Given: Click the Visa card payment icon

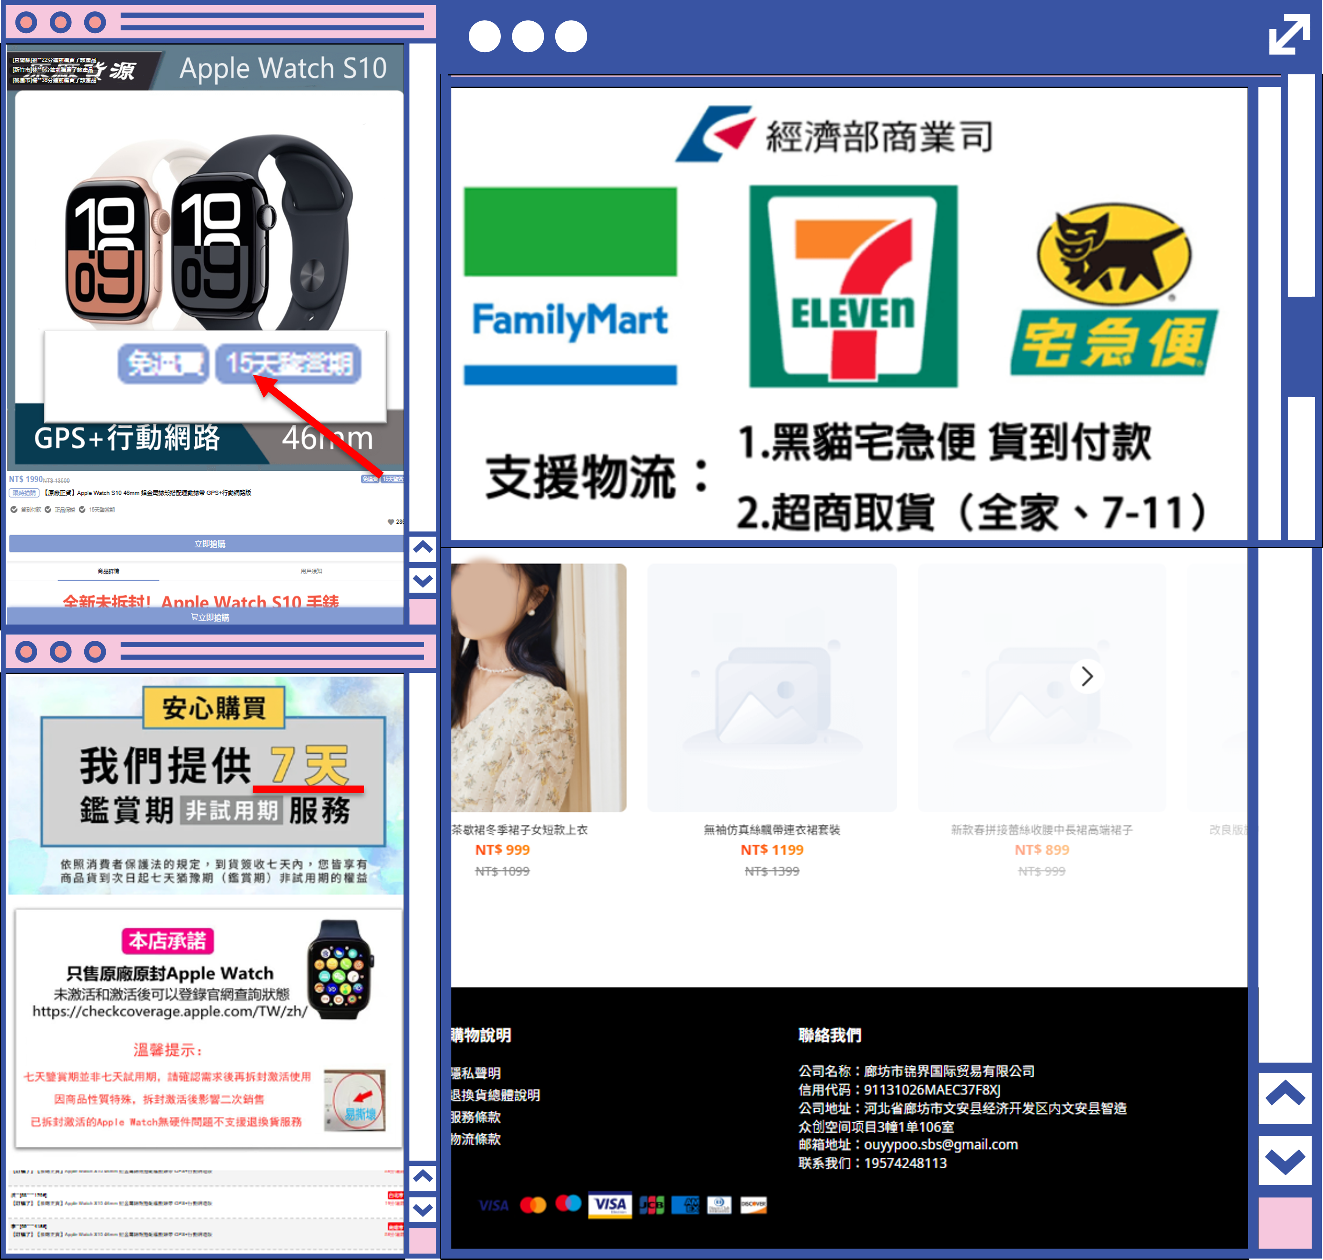Looking at the screenshot, I should (x=609, y=1204).
